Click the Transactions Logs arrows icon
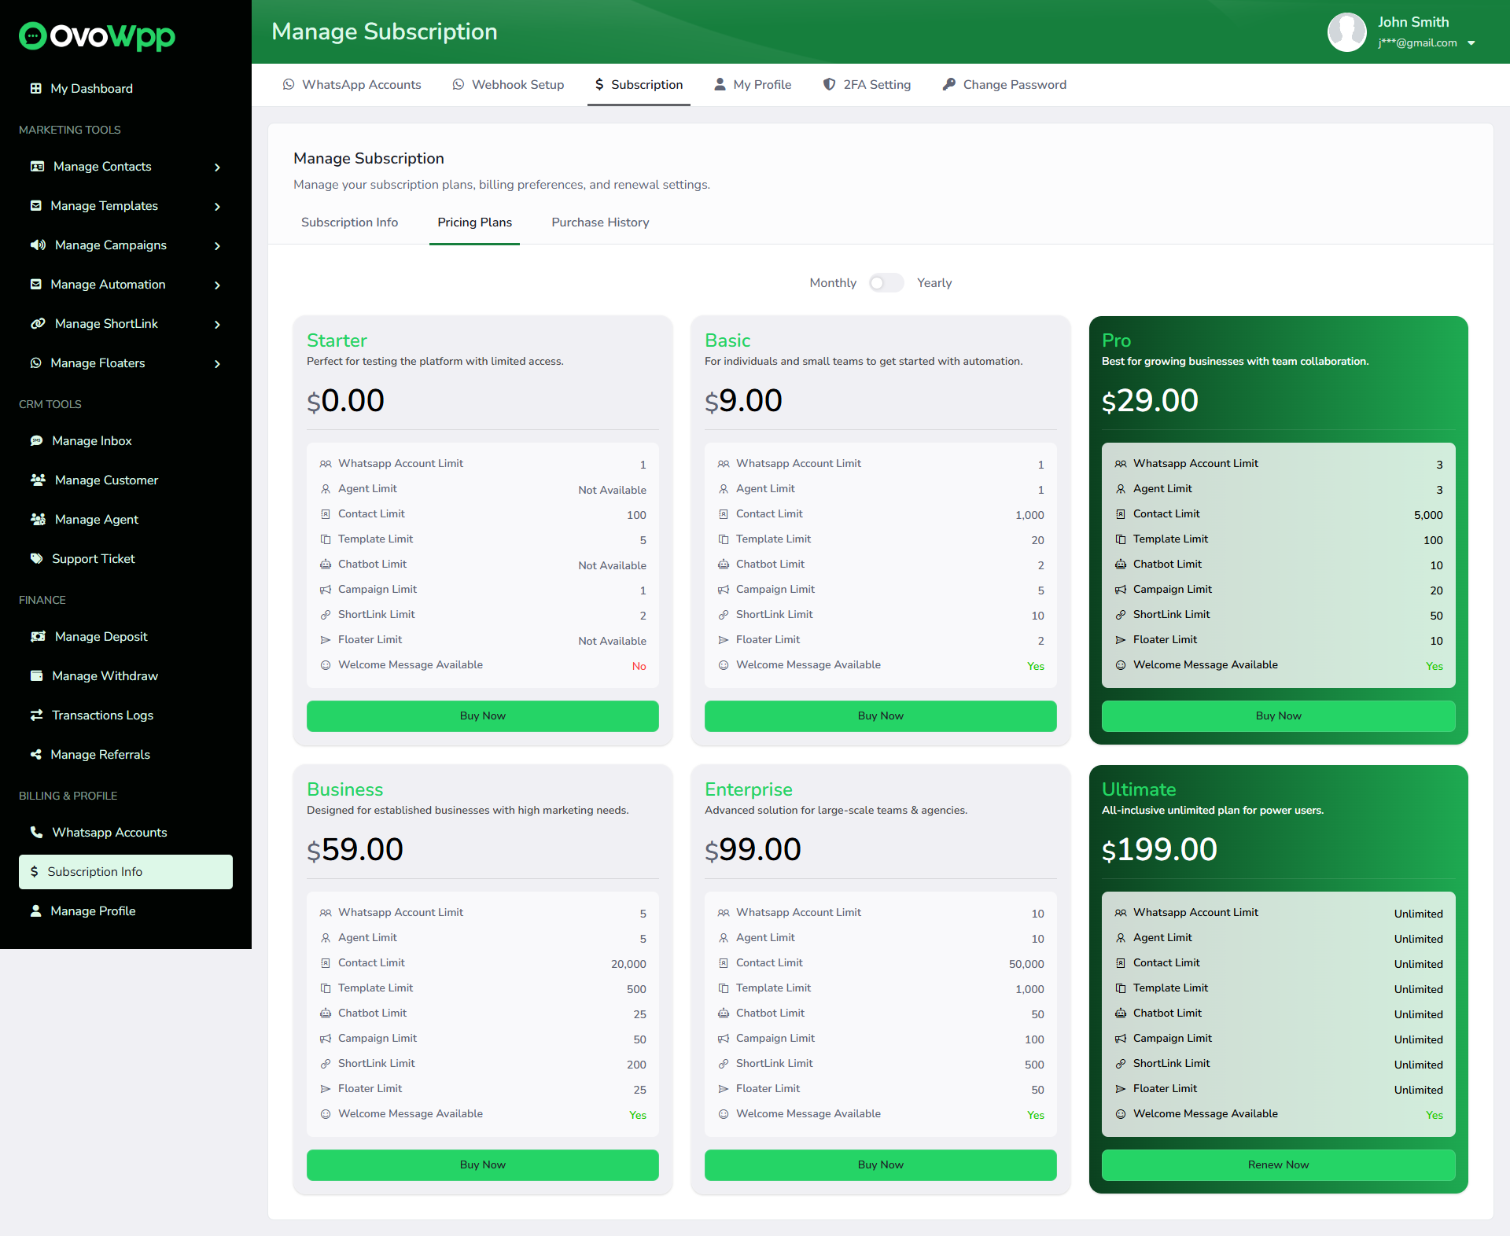This screenshot has width=1510, height=1236. 36,715
